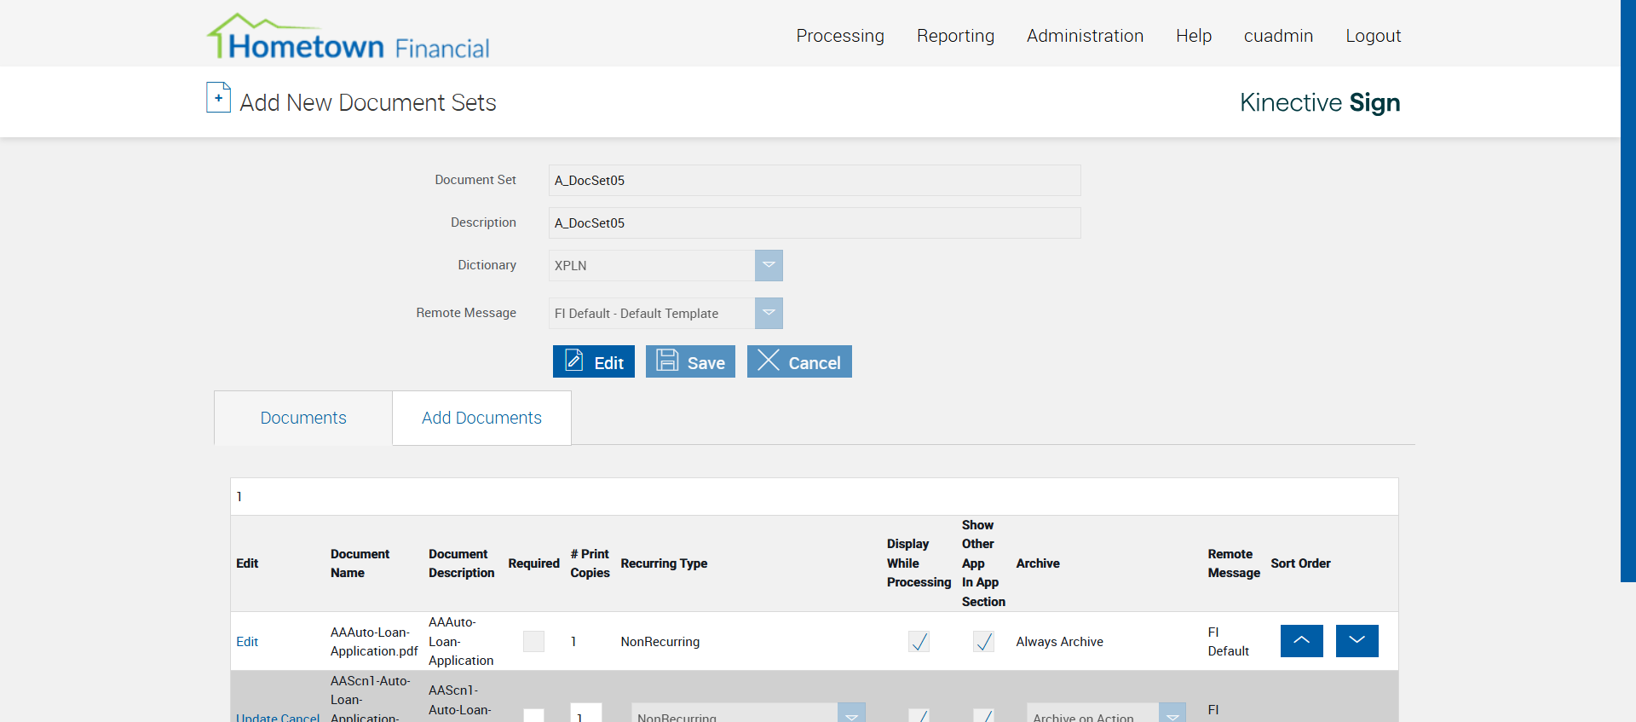
Task: Click the 'FI Default' remote message cell
Action: point(1228,642)
